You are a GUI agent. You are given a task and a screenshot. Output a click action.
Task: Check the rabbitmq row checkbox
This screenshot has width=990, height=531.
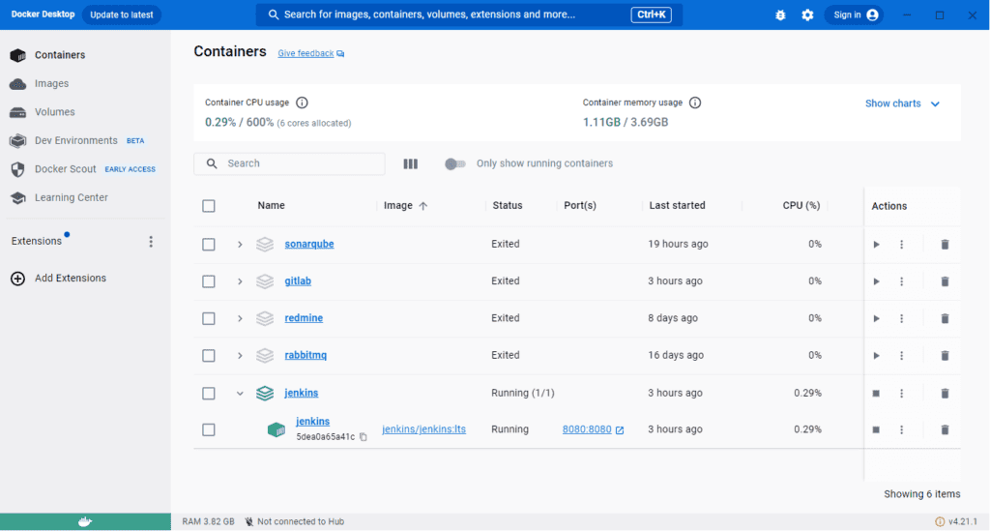click(x=209, y=356)
